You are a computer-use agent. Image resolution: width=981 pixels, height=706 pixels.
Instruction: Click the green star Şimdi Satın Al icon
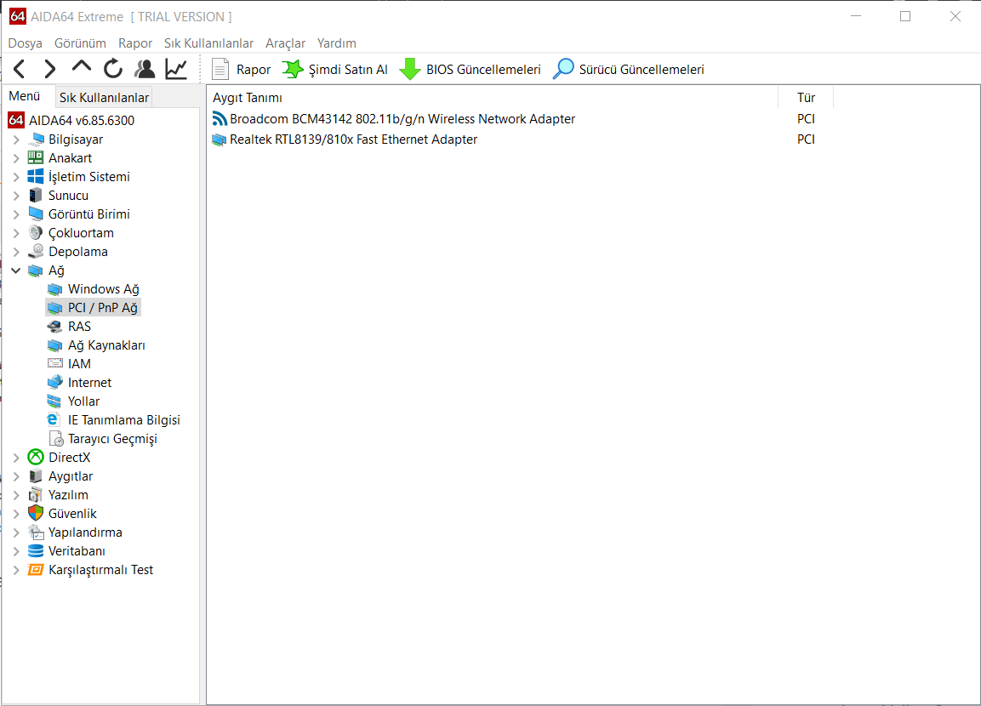point(292,70)
